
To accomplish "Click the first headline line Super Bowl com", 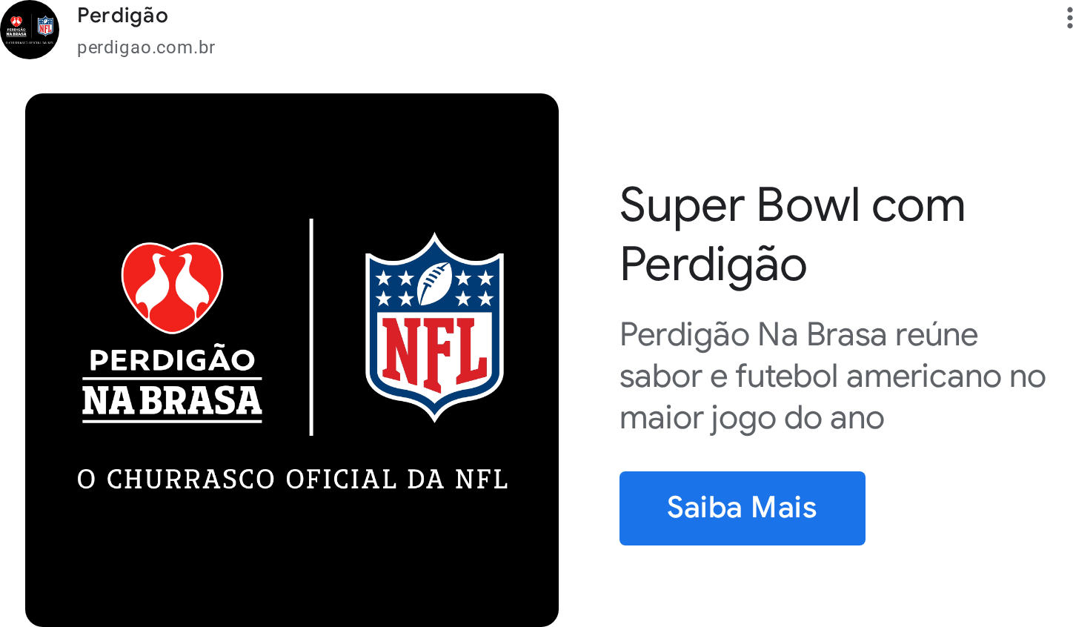I will (x=792, y=205).
